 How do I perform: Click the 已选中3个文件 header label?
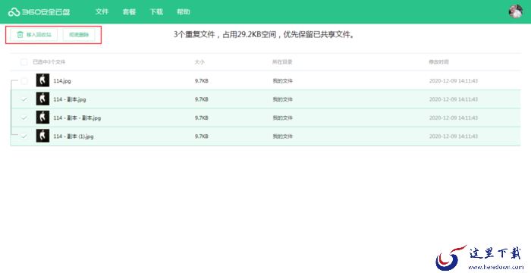coord(49,62)
